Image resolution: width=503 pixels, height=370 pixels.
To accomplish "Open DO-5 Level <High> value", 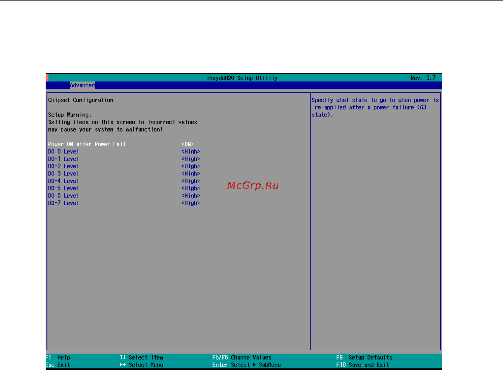I will tap(191, 188).
